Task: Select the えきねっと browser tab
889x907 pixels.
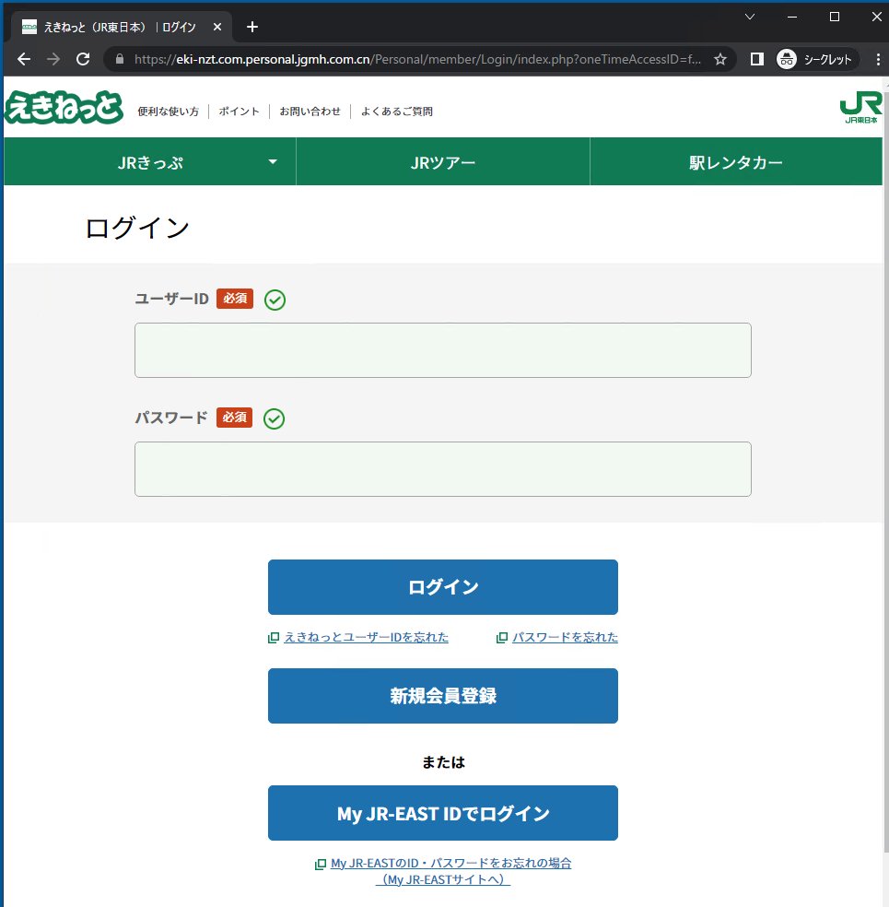Action: pyautogui.click(x=119, y=27)
